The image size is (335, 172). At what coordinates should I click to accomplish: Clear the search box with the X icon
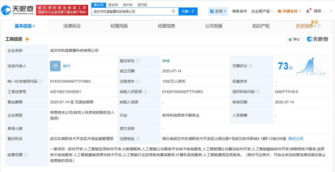coord(174,11)
